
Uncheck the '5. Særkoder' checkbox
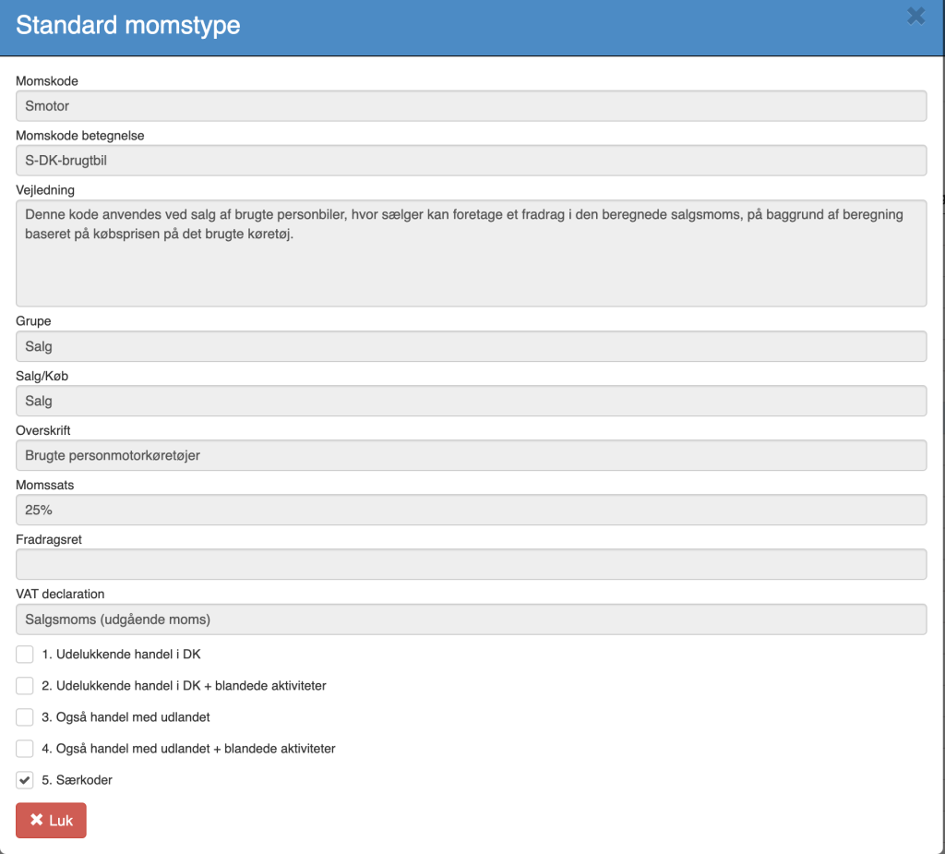[x=25, y=780]
